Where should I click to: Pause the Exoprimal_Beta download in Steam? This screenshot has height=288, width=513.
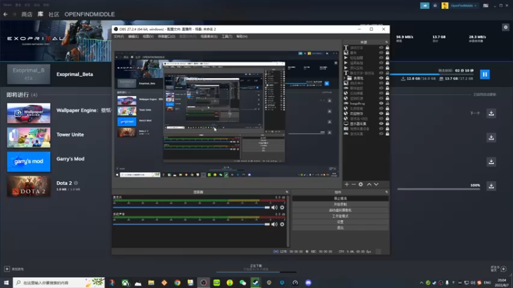485,74
